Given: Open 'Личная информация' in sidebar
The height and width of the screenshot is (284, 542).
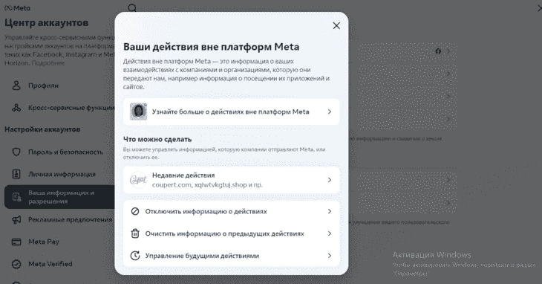Looking at the screenshot, I should (x=59, y=174).
